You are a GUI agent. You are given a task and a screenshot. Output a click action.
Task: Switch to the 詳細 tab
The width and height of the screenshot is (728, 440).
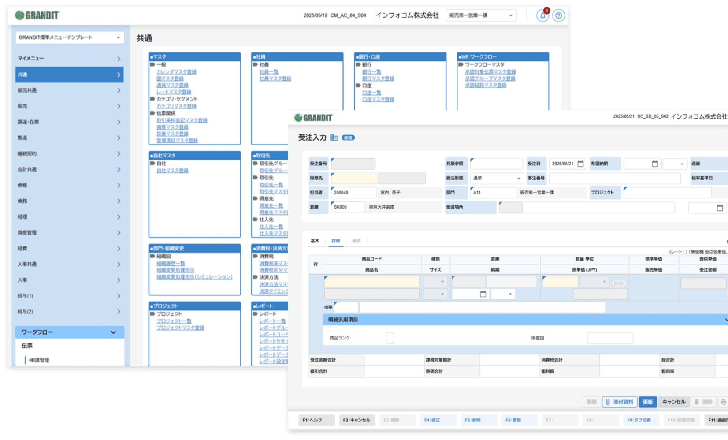[336, 241]
